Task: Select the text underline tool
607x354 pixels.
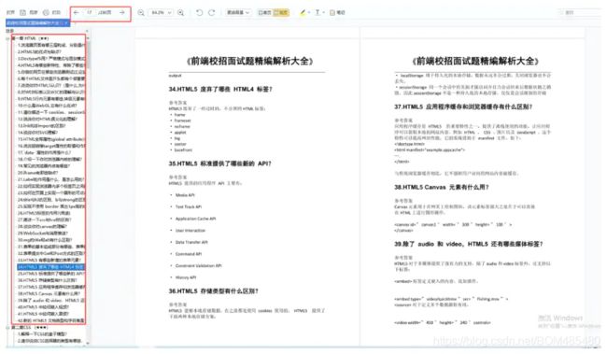Action: 318,12
